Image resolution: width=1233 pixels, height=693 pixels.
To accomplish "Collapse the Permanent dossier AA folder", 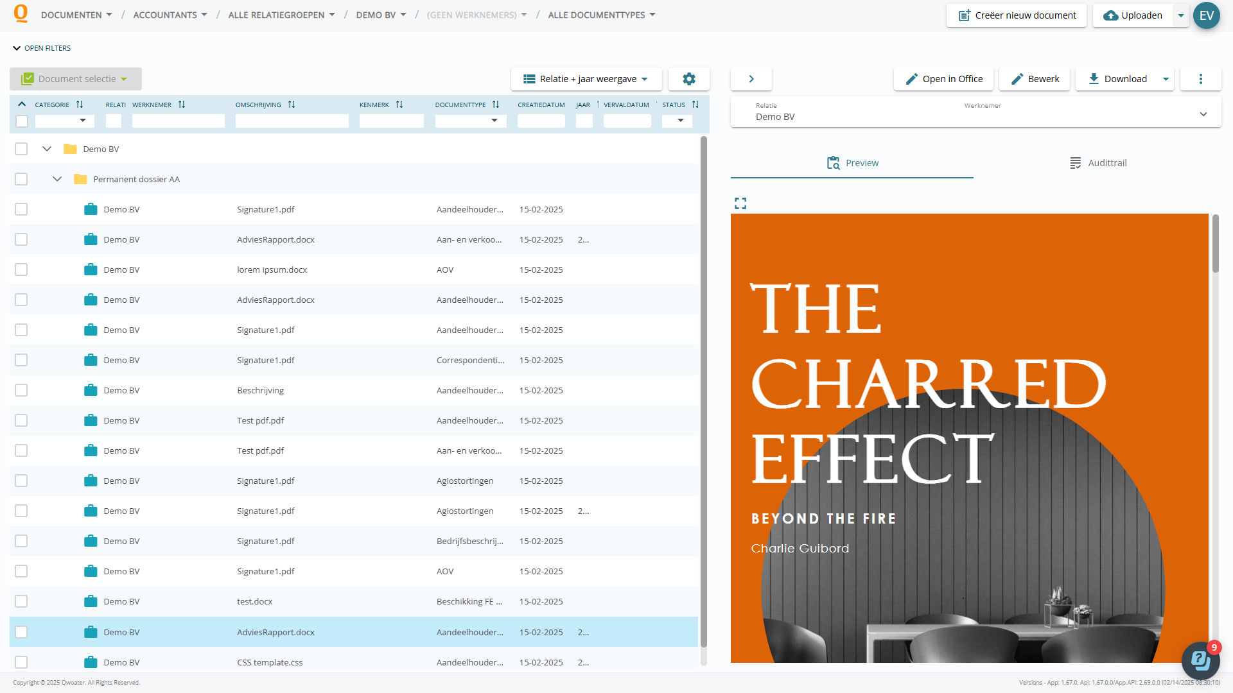I will 57,179.
